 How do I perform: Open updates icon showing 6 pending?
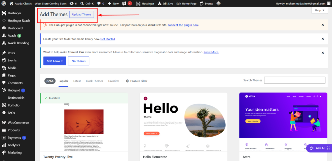pyautogui.click(x=71, y=3)
